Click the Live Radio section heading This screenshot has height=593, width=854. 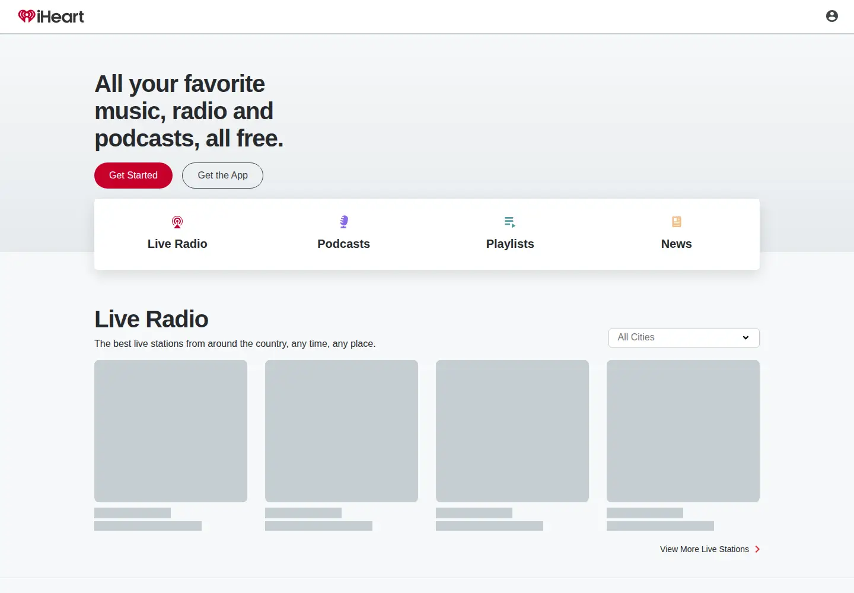(151, 319)
